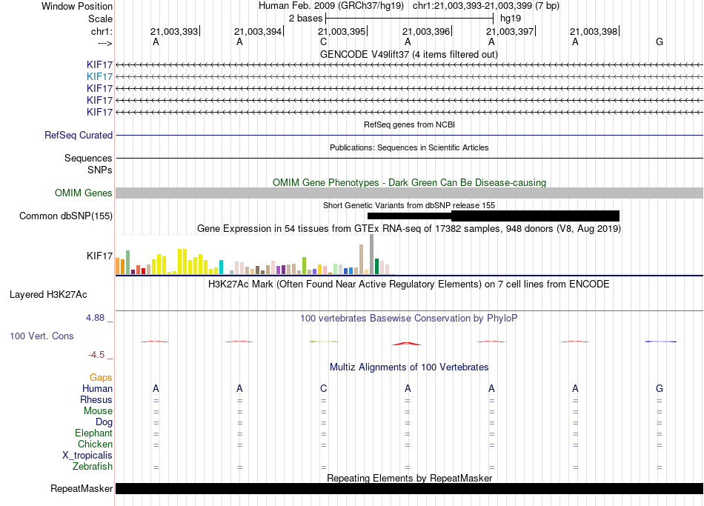This screenshot has width=704, height=506.
Task: Click the Elephant species label
Action: (x=93, y=433)
